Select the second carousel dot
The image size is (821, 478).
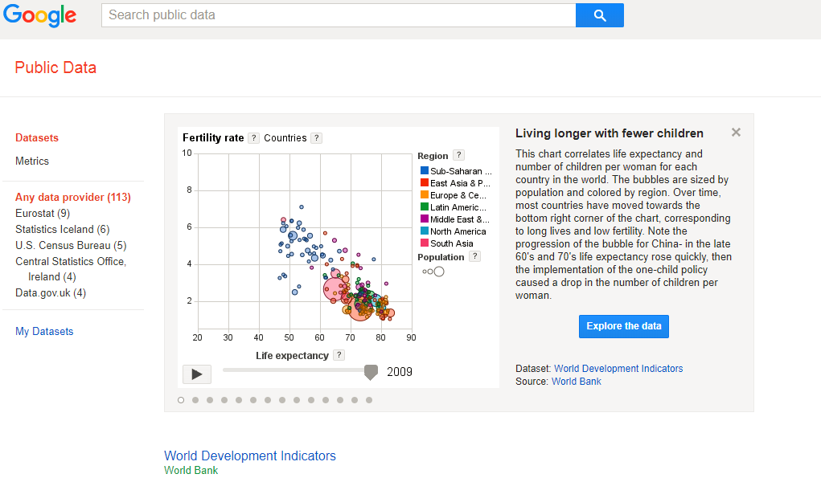[195, 400]
